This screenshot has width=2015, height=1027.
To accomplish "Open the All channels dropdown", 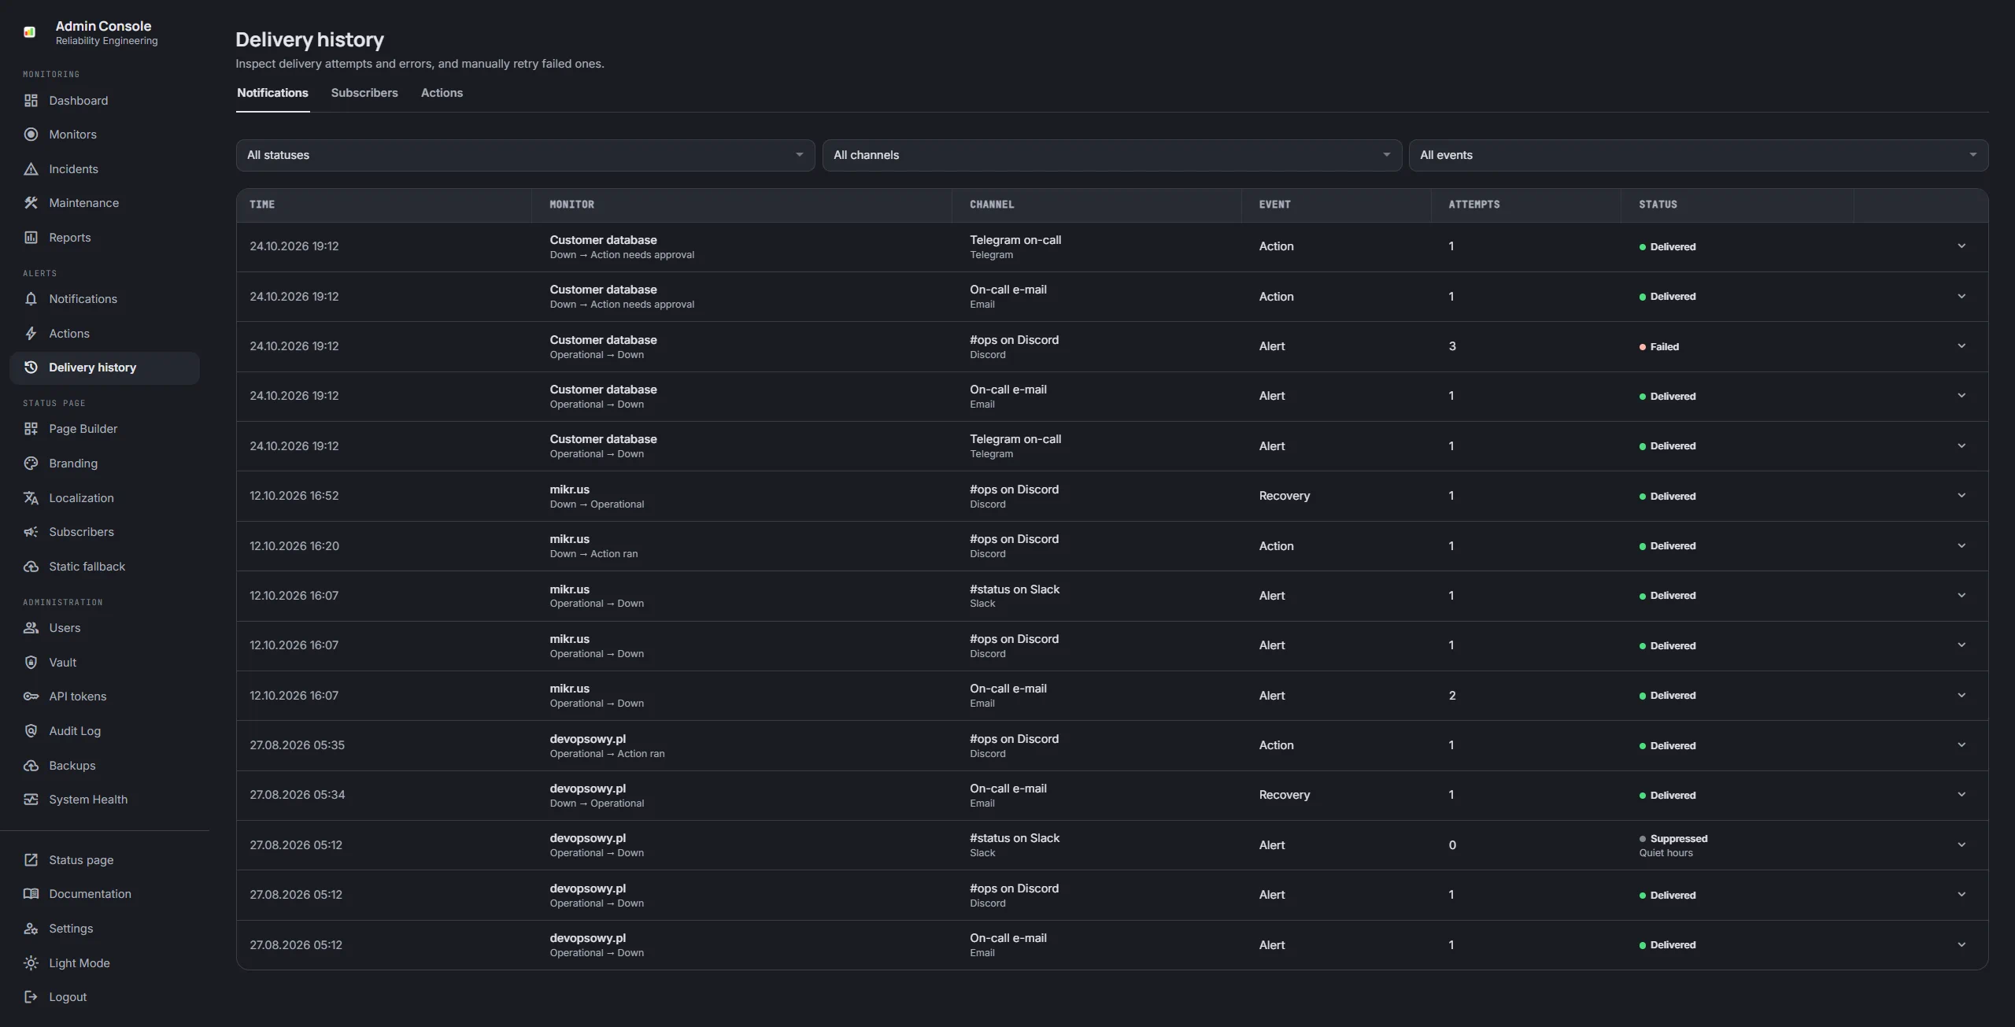I will click(x=1111, y=155).
